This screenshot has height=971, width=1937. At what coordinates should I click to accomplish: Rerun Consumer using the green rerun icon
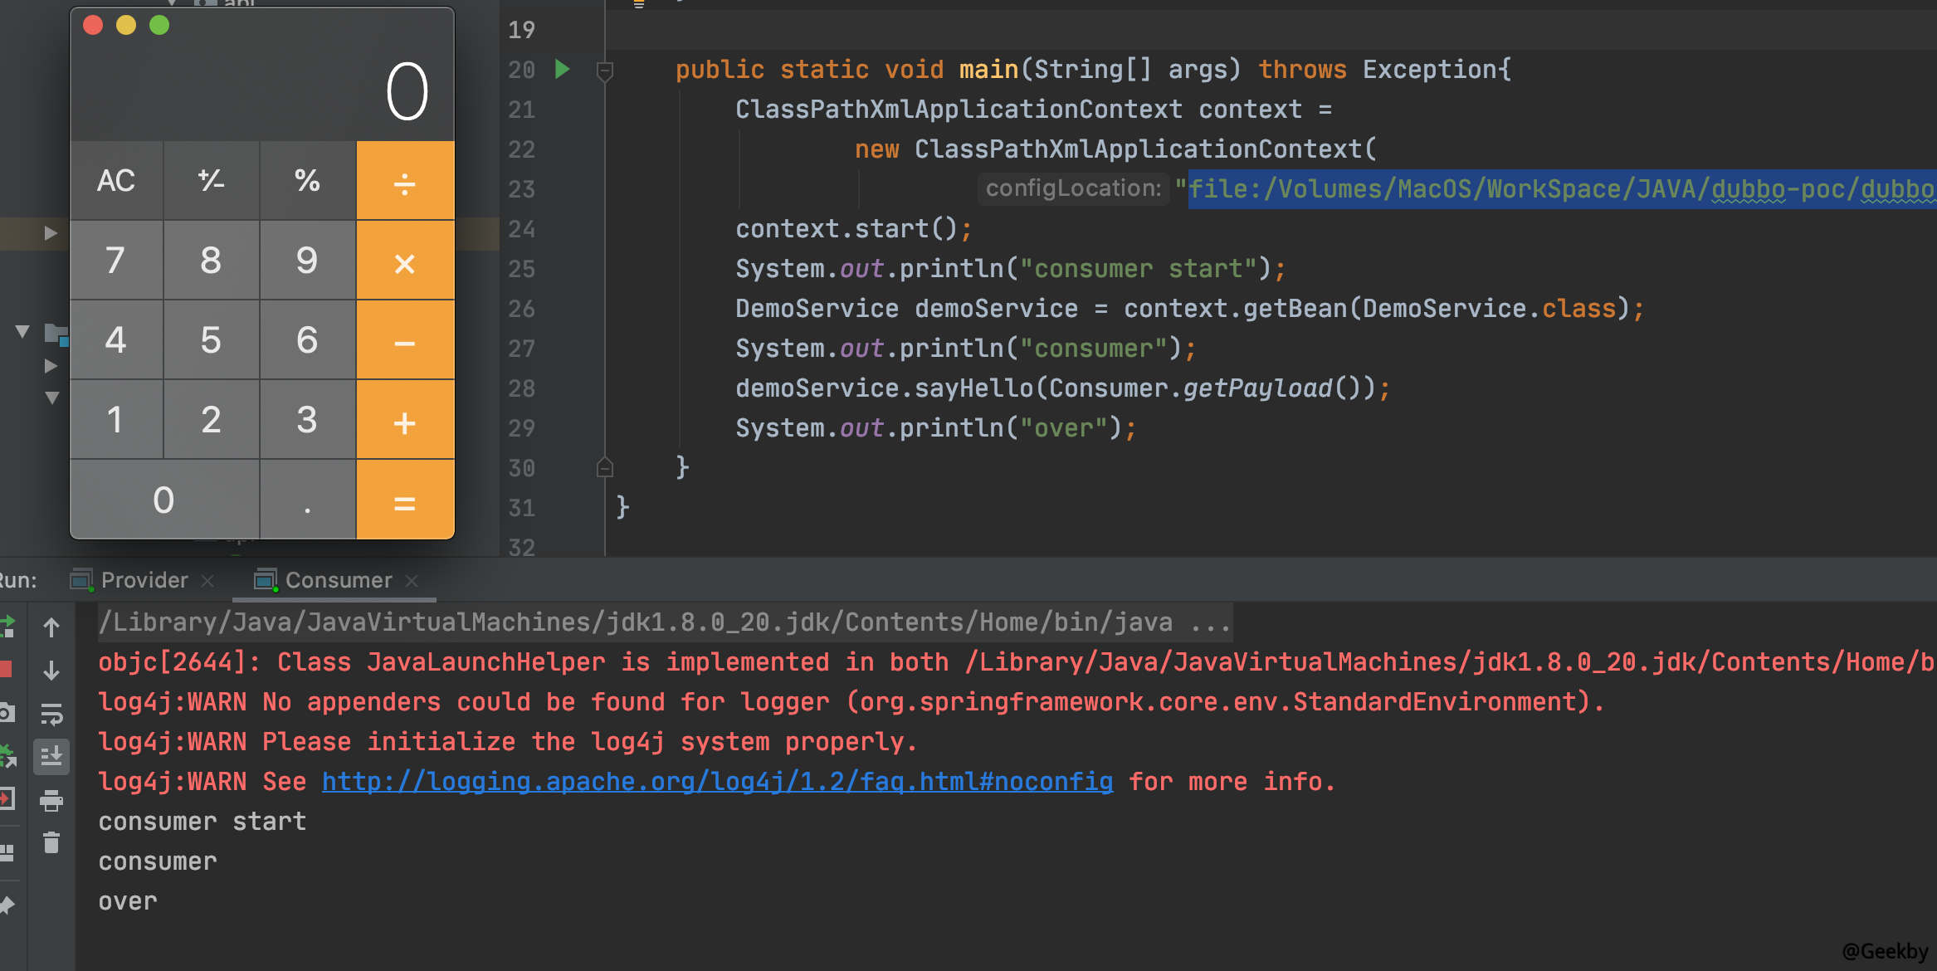[7, 627]
